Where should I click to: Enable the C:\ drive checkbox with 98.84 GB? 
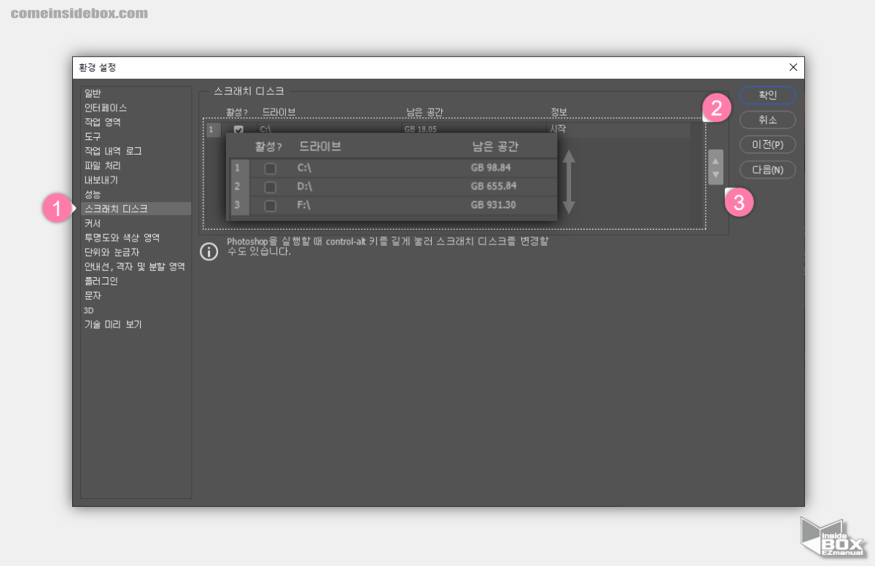point(271,168)
